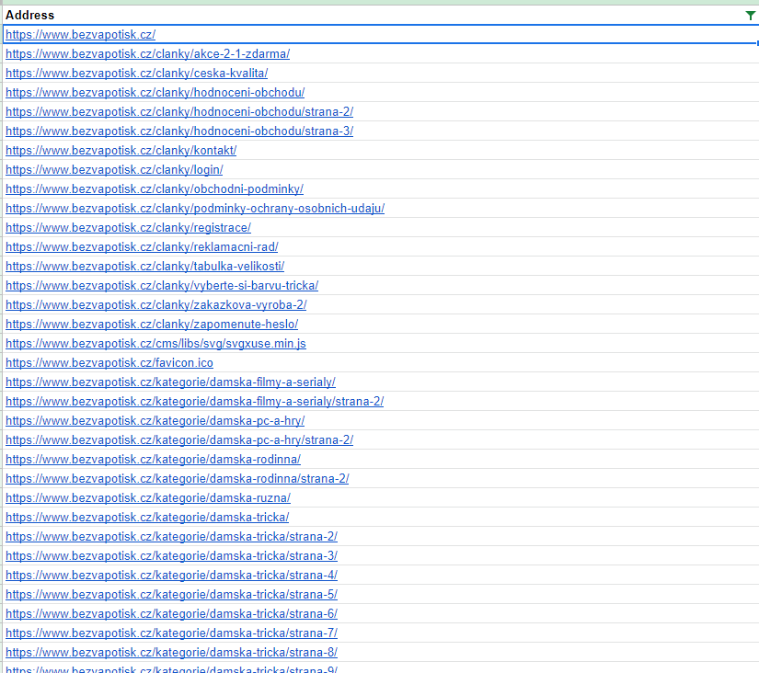
Task: Click the clanky/hodnoceni-obchodu/ link without strana
Action: (155, 93)
